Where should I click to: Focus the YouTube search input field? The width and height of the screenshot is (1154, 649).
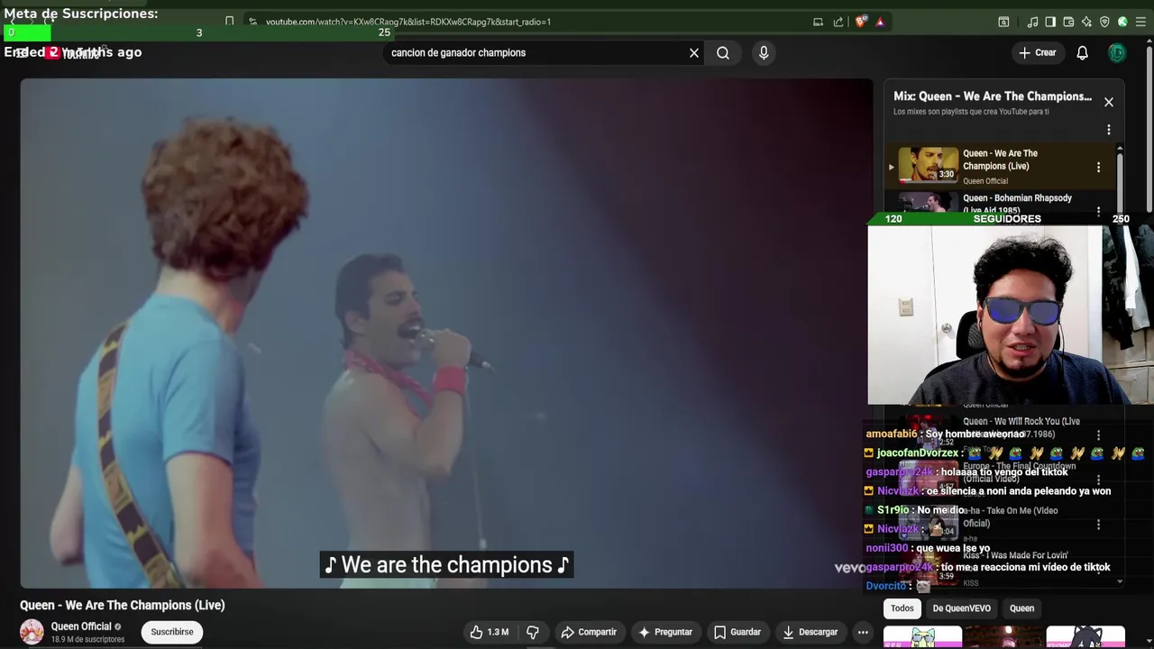(x=536, y=53)
